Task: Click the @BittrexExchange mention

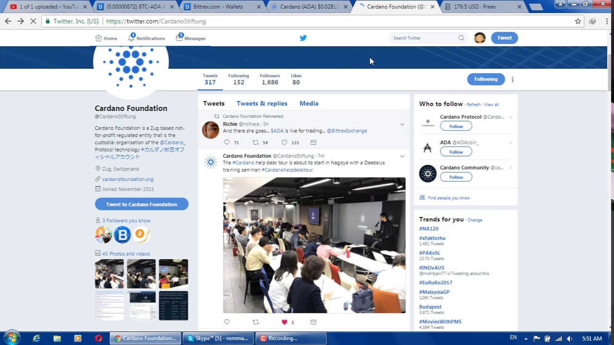Action: 347,131
